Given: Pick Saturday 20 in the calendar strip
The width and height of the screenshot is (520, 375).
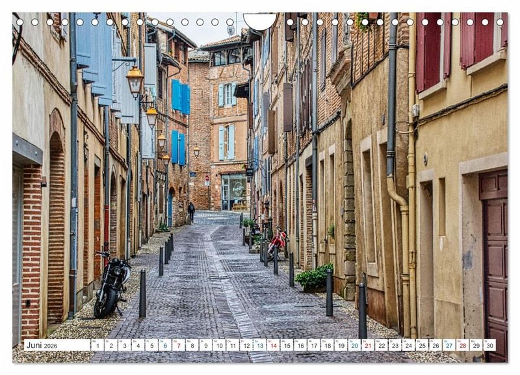Looking at the screenshot, I should click(355, 345).
